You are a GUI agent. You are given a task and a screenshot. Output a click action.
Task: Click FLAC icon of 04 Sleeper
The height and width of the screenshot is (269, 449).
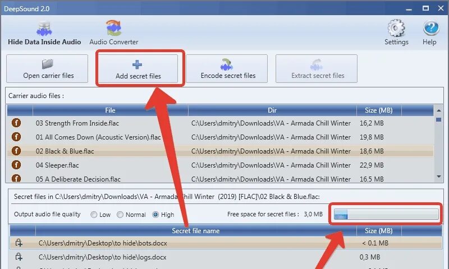coord(16,165)
